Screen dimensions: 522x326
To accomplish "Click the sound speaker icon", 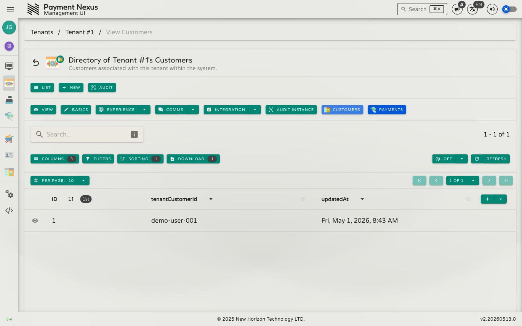I will [x=492, y=9].
